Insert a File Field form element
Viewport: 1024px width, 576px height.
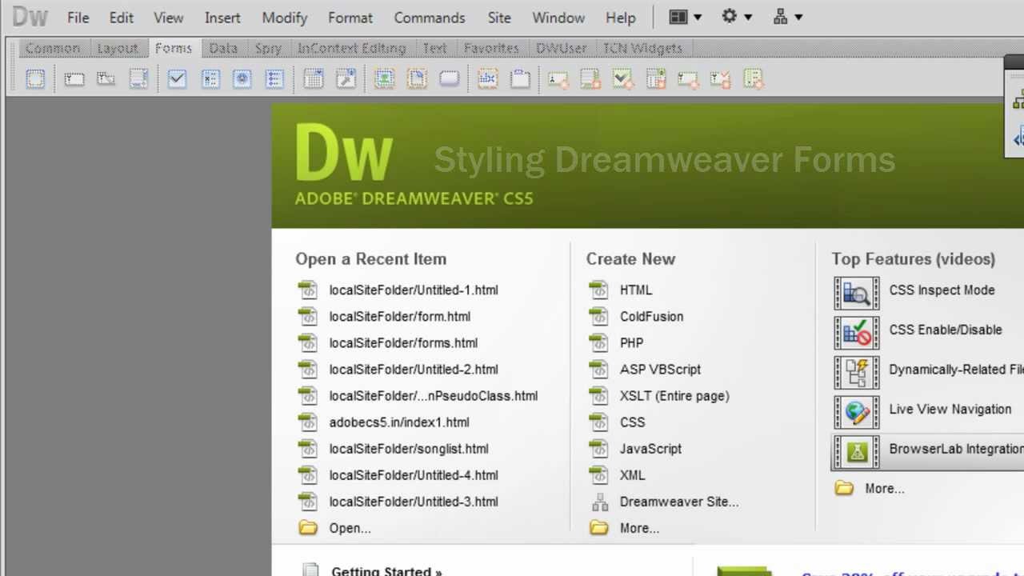pos(417,78)
